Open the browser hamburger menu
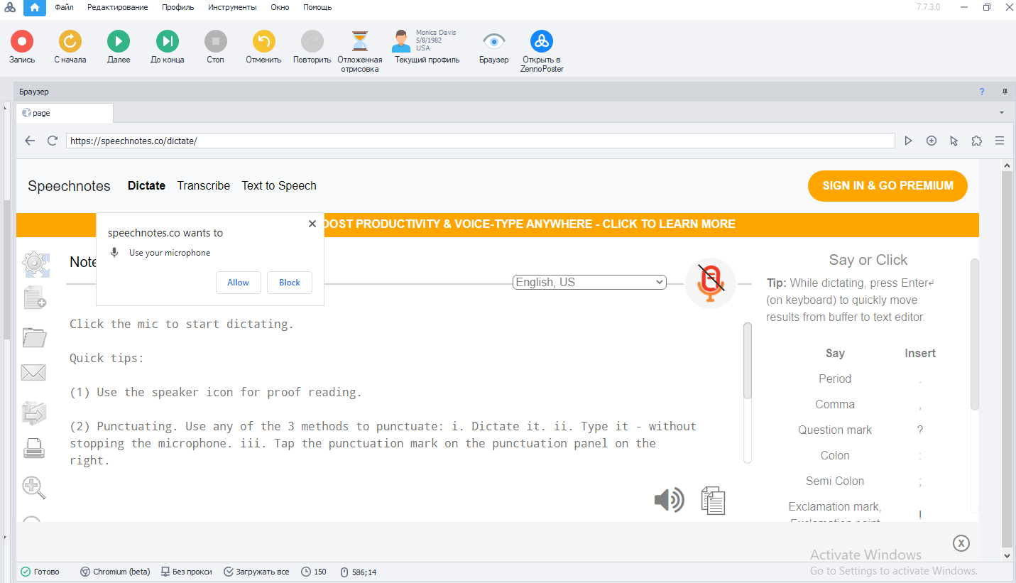The width and height of the screenshot is (1016, 583). coord(1000,141)
